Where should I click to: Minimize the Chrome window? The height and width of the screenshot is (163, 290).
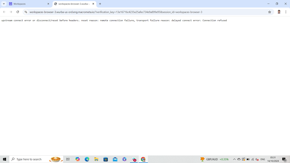268,4
